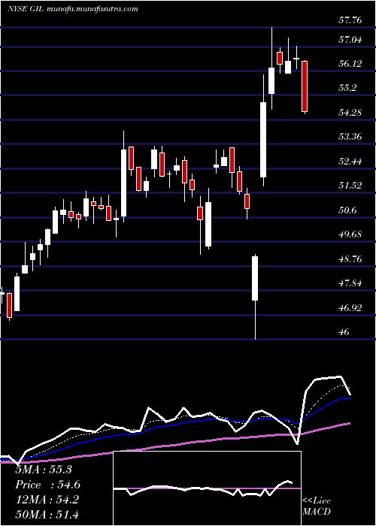Viewport: 376px width, 526px height.
Task: Click the 51.52 price axis label
Action: 350,185
